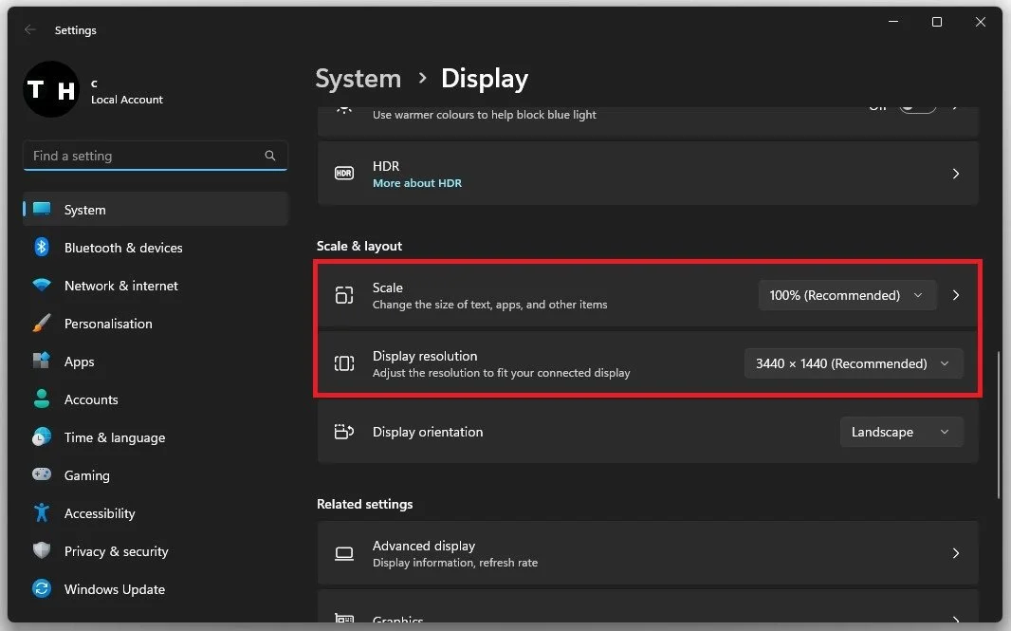The width and height of the screenshot is (1011, 631).
Task: Open the Landscape orientation dropdown
Action: pos(901,433)
